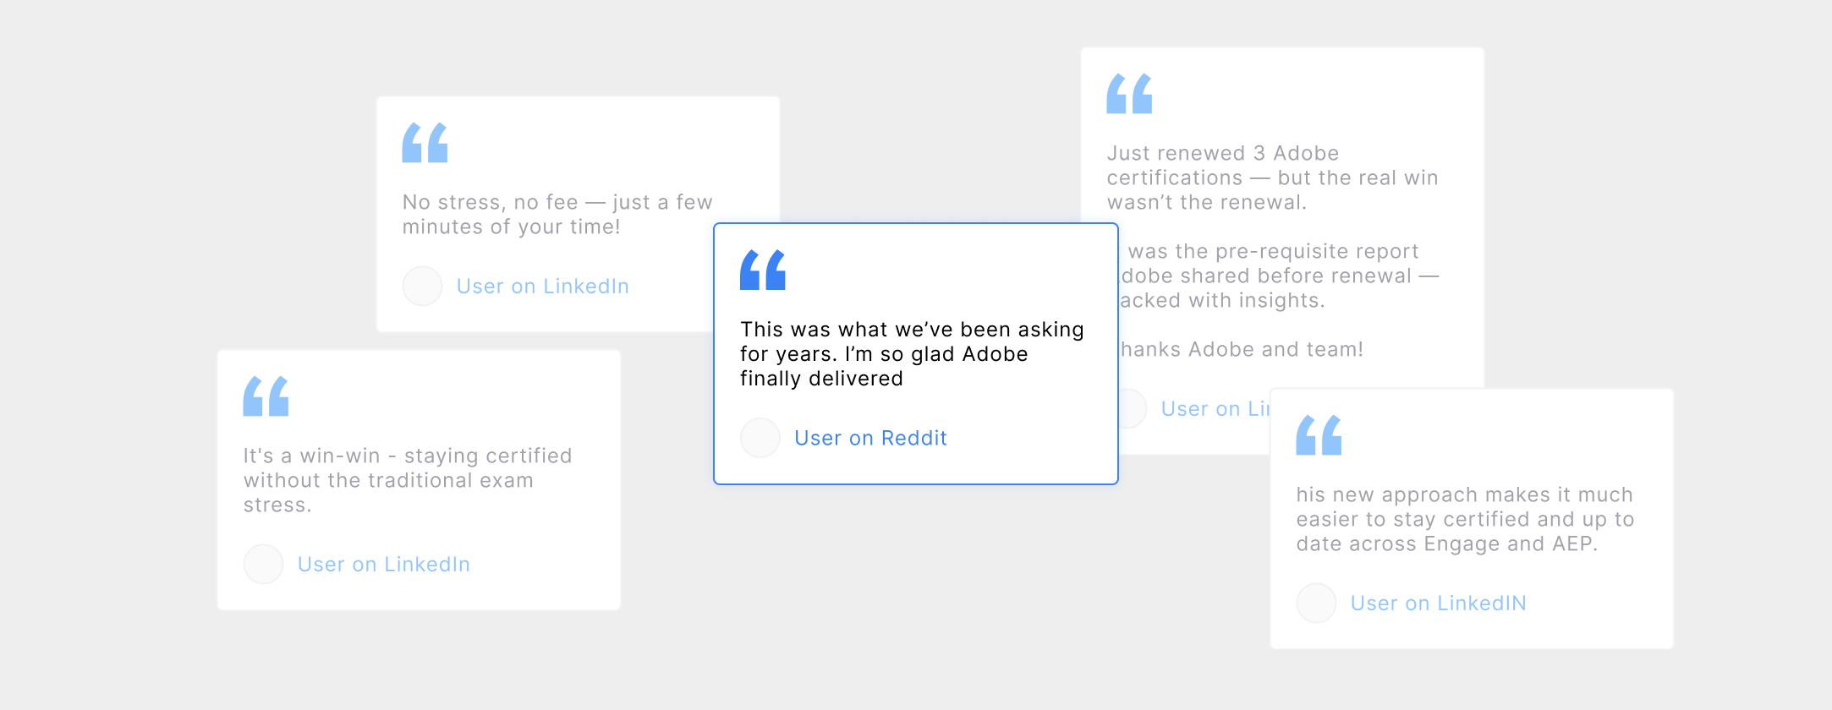
Task: Click the quote icon above "new approach makes it"
Action: [1319, 435]
